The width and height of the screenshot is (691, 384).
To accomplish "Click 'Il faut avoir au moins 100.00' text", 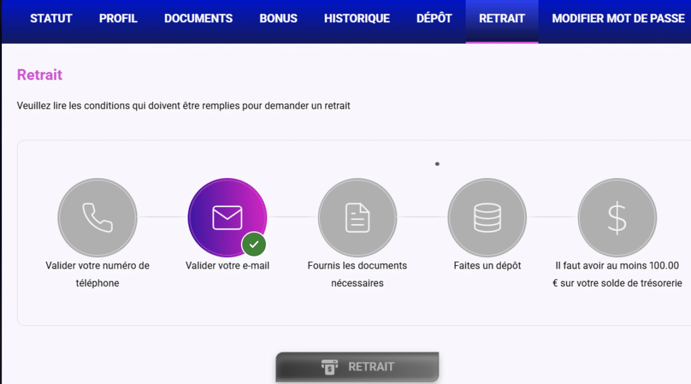I will click(617, 265).
